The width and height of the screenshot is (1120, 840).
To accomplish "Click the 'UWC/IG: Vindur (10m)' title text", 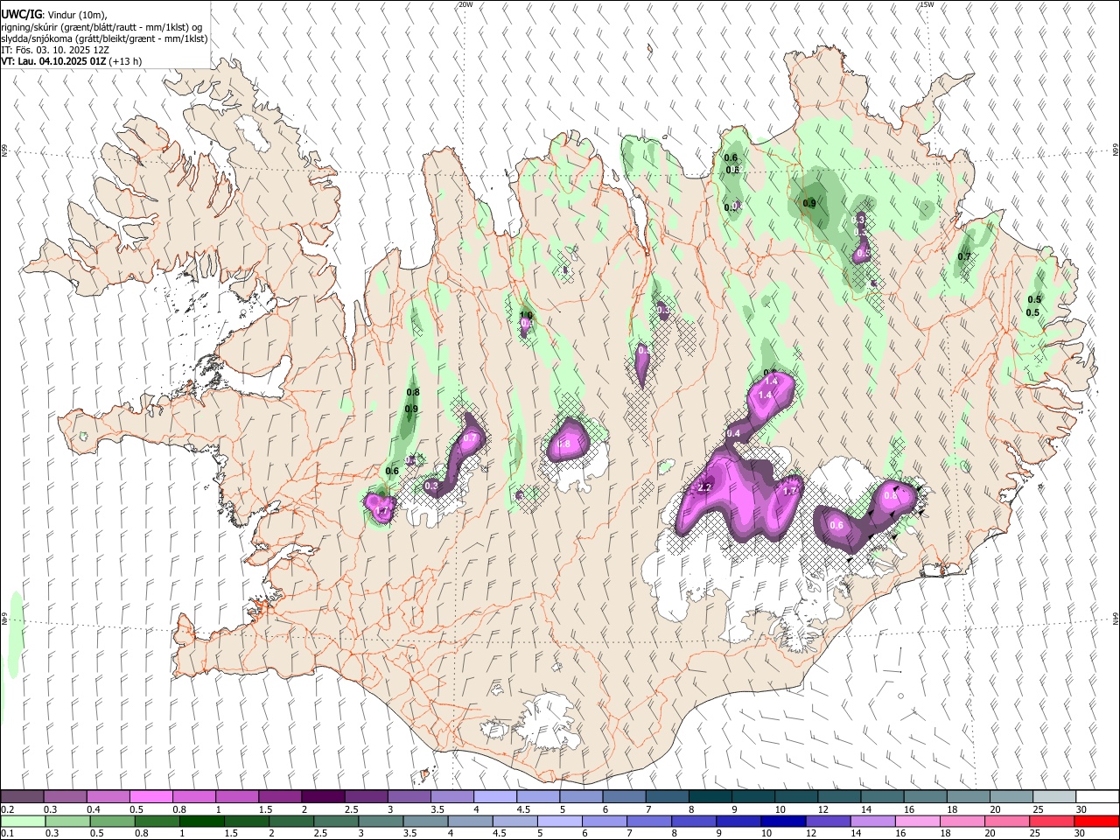I will 54,15.
